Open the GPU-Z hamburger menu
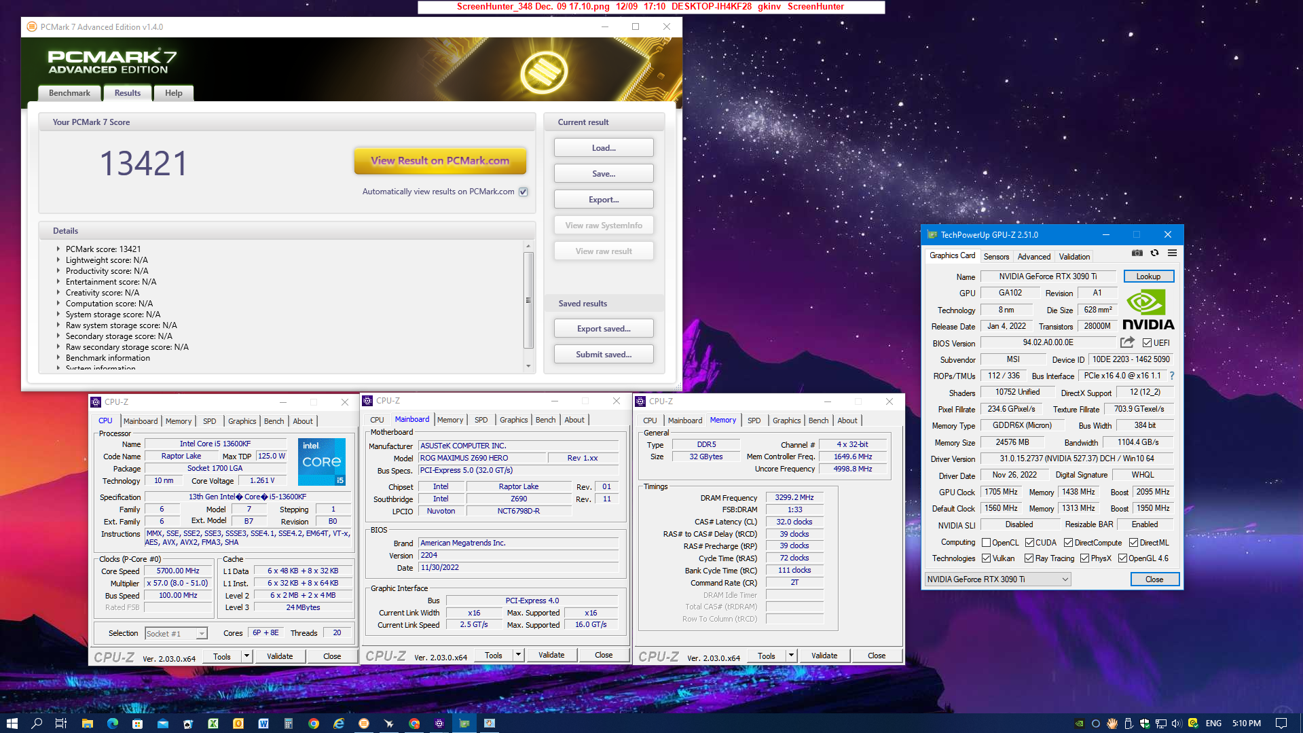1303x733 pixels. (1172, 253)
